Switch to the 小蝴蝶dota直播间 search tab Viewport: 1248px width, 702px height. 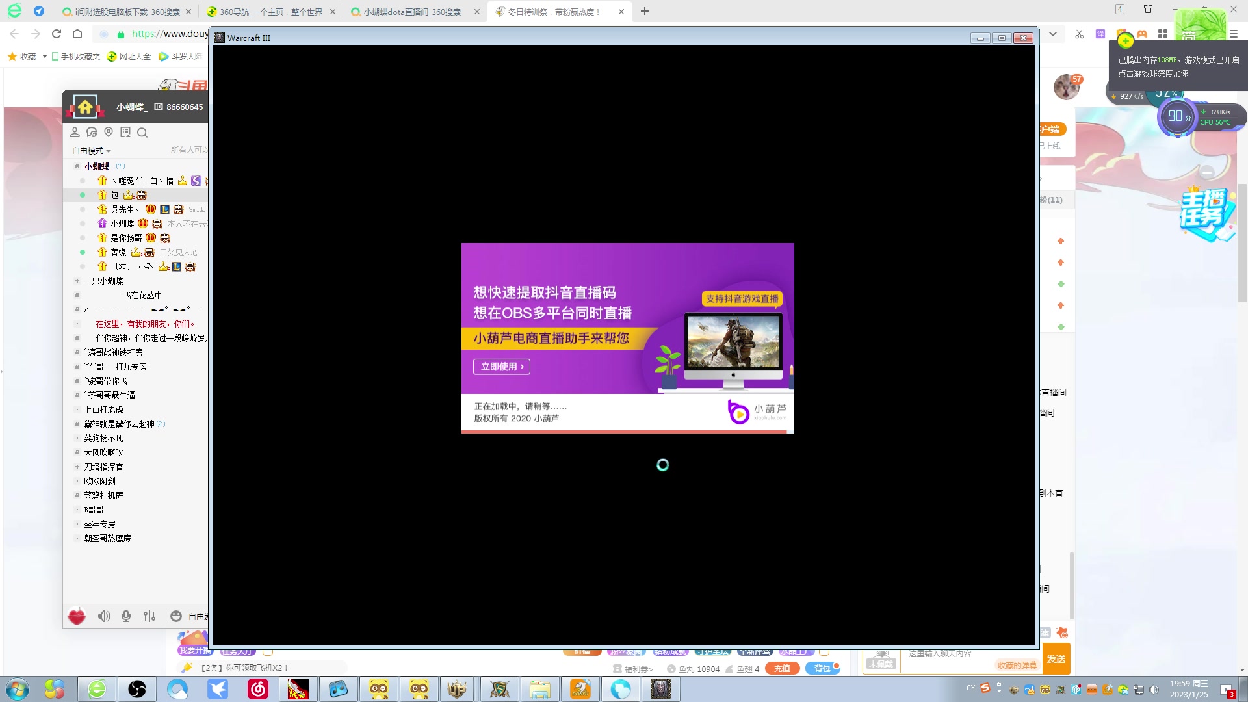pyautogui.click(x=412, y=12)
